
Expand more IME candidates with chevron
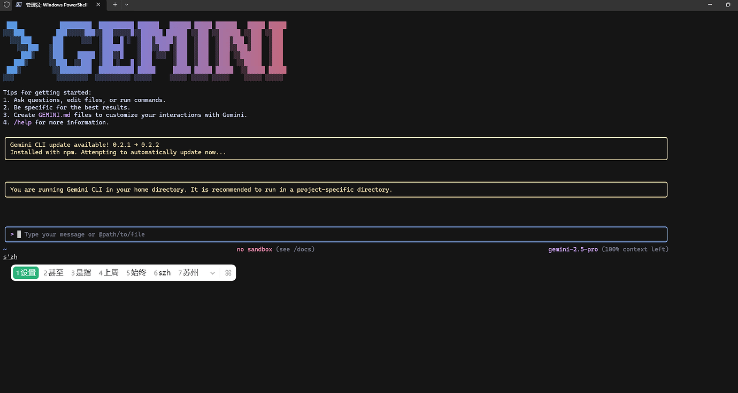point(212,273)
